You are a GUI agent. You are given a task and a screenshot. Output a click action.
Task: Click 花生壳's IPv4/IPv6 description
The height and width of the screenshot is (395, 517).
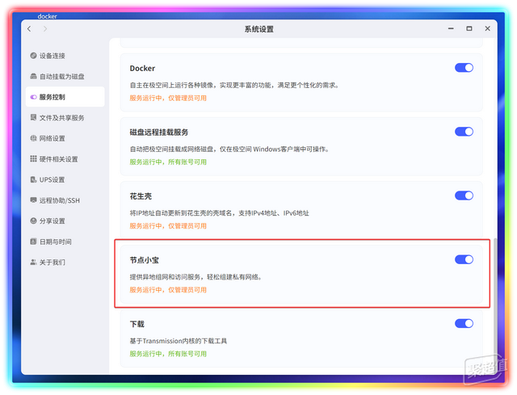tap(219, 213)
